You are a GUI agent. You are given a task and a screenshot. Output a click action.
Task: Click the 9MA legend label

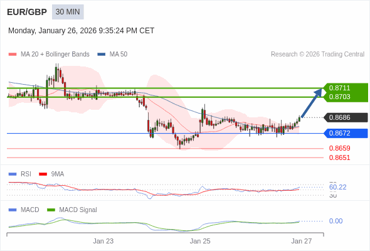58,174
